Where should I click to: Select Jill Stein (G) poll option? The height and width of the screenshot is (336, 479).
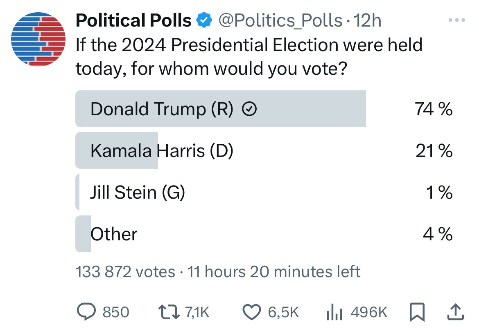(264, 192)
